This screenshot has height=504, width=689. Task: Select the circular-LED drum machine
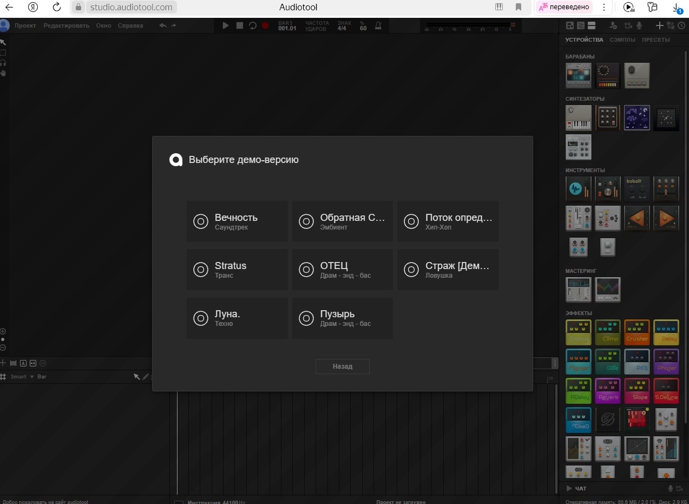(608, 75)
